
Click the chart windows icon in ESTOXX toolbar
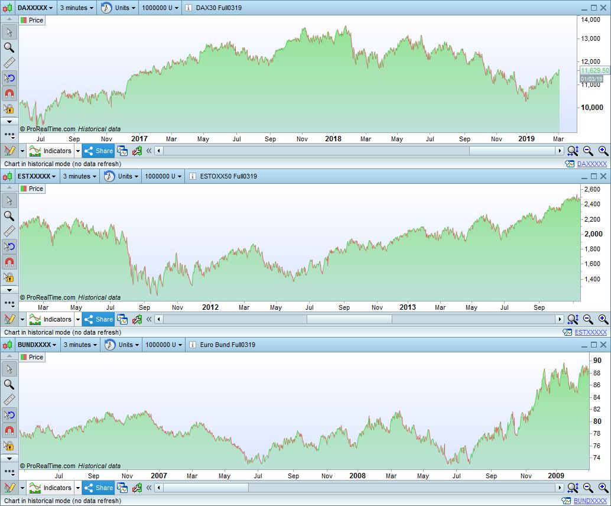(x=122, y=319)
